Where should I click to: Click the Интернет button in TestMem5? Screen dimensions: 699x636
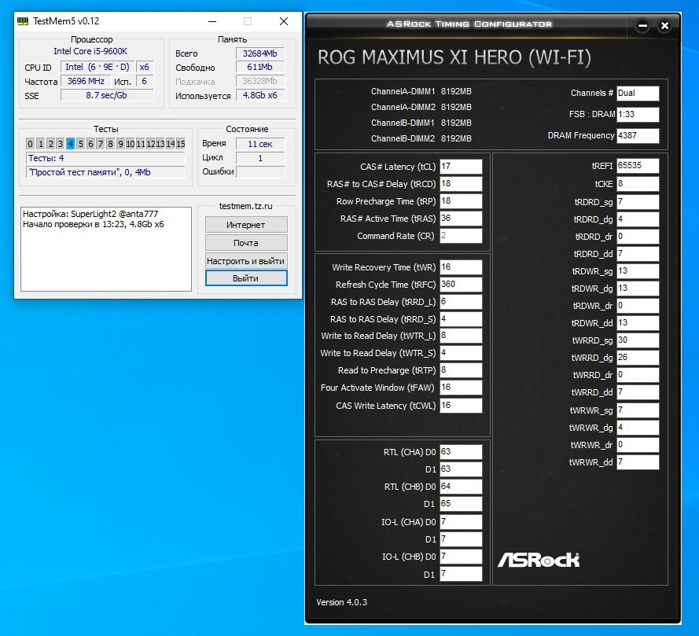point(246,225)
